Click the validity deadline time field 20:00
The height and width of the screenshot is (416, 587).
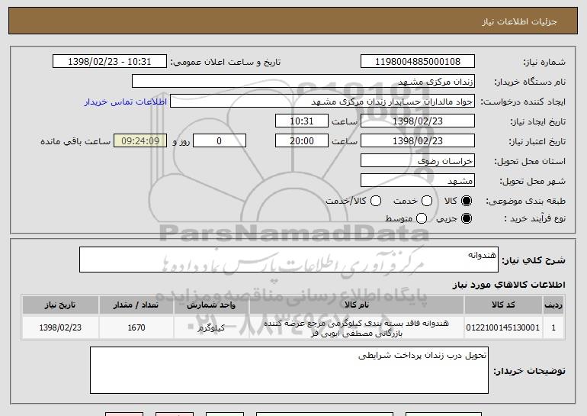(x=302, y=140)
